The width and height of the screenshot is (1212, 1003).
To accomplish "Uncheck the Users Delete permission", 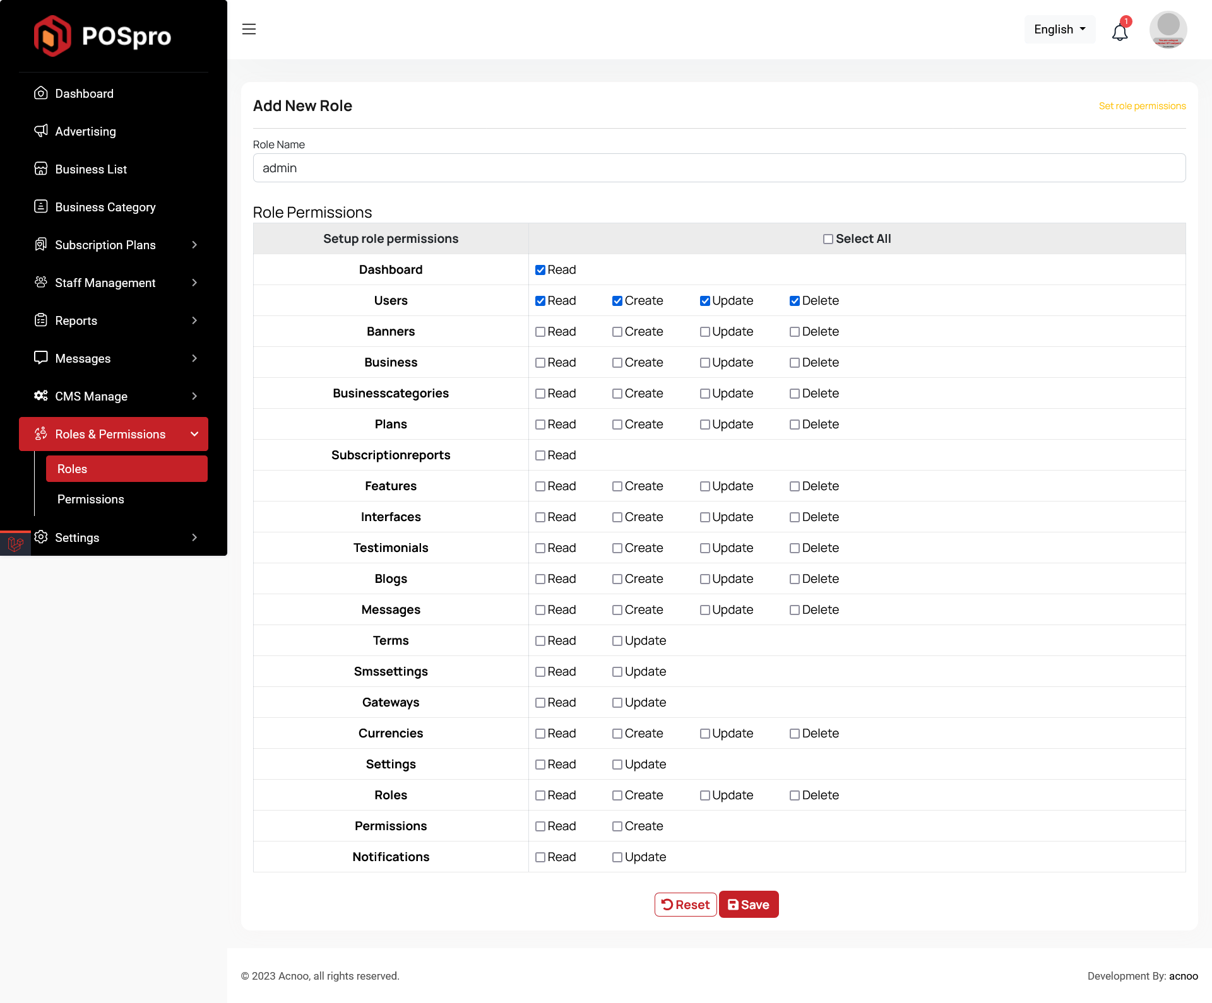I will [x=795, y=301].
